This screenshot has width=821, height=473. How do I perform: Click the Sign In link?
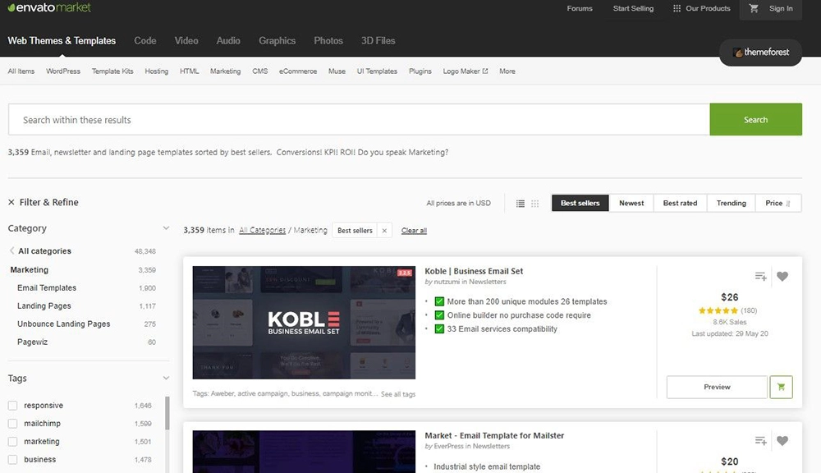coord(781,8)
